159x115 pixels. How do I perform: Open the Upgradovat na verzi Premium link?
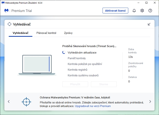(x=93, y=106)
